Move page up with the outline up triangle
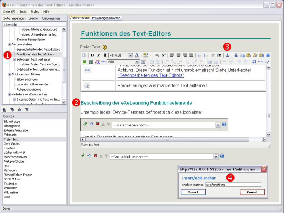Screen dimensions: 284x213 coord(20,109)
